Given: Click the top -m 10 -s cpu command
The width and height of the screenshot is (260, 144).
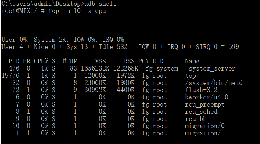Looking at the screenshot, I should point(77,11).
